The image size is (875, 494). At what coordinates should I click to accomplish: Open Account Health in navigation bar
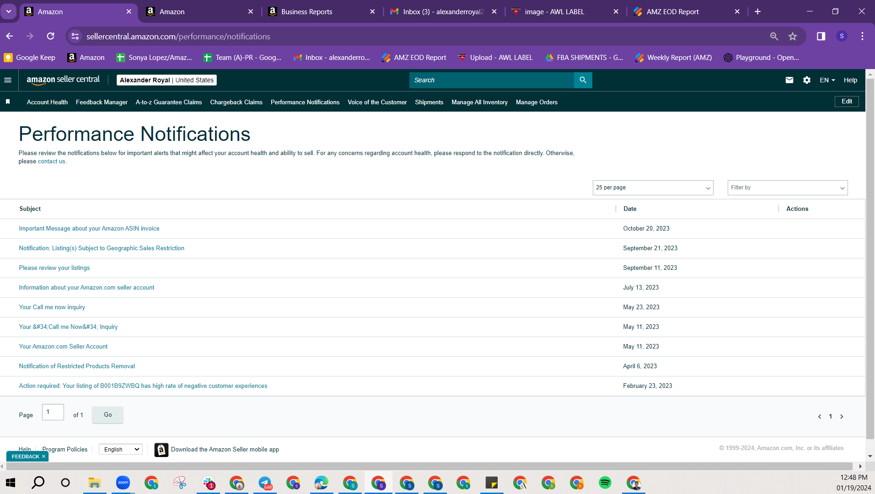(47, 102)
